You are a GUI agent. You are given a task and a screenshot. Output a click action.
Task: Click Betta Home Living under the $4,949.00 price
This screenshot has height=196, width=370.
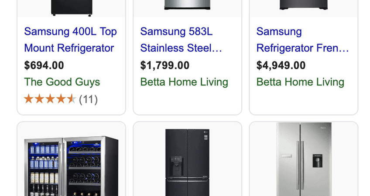click(300, 82)
